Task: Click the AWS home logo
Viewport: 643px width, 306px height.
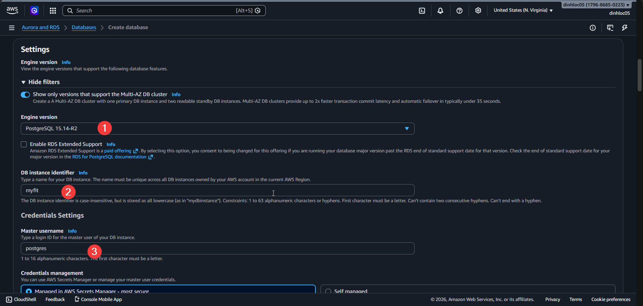Action: click(x=12, y=10)
